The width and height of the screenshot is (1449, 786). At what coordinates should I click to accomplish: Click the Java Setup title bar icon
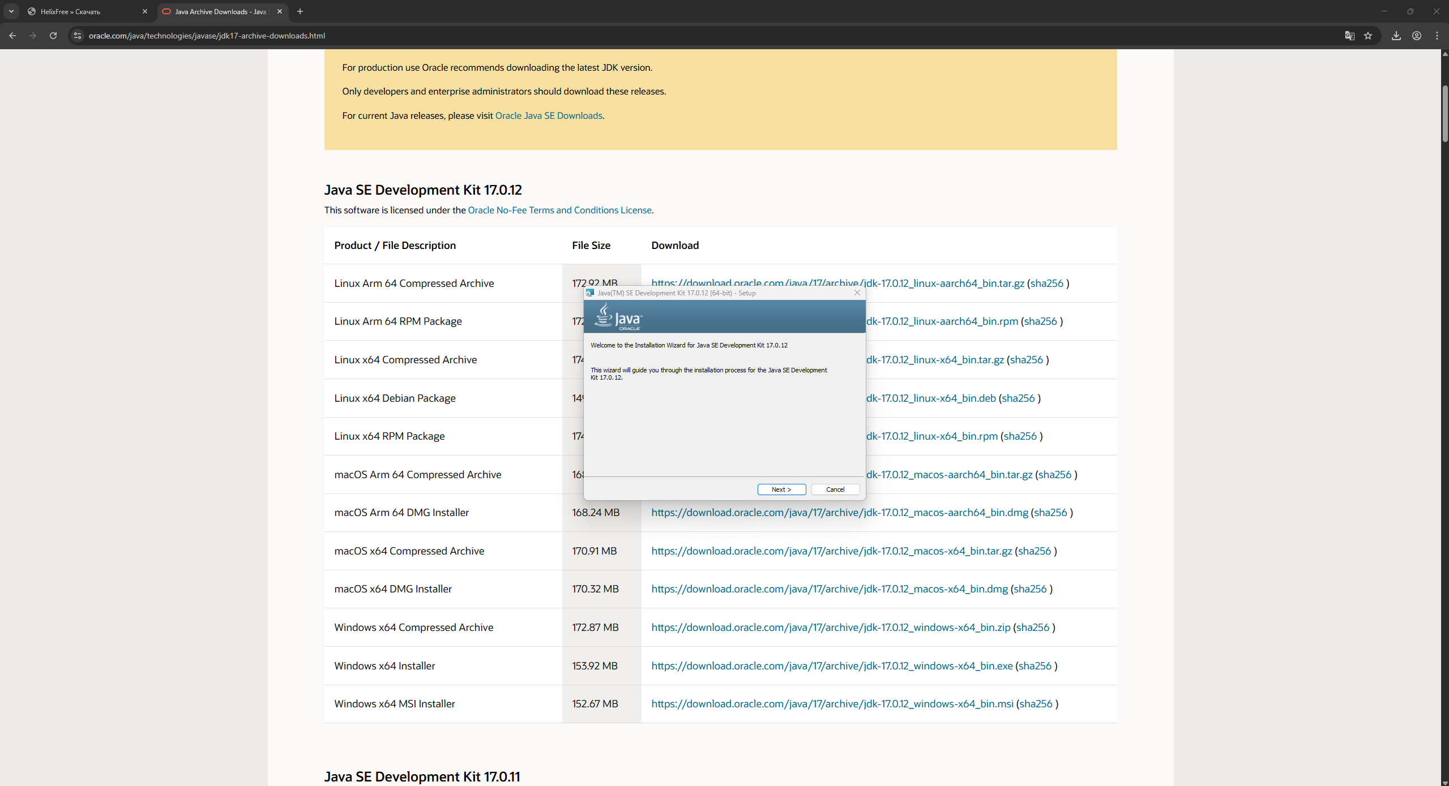590,293
